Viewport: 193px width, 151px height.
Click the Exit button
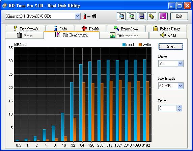[x=179, y=16]
